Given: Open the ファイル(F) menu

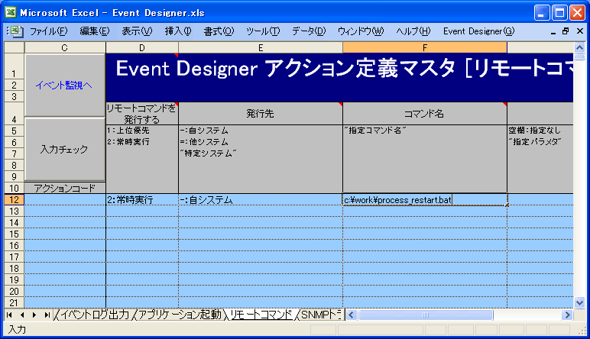Looking at the screenshot, I should coord(49,31).
